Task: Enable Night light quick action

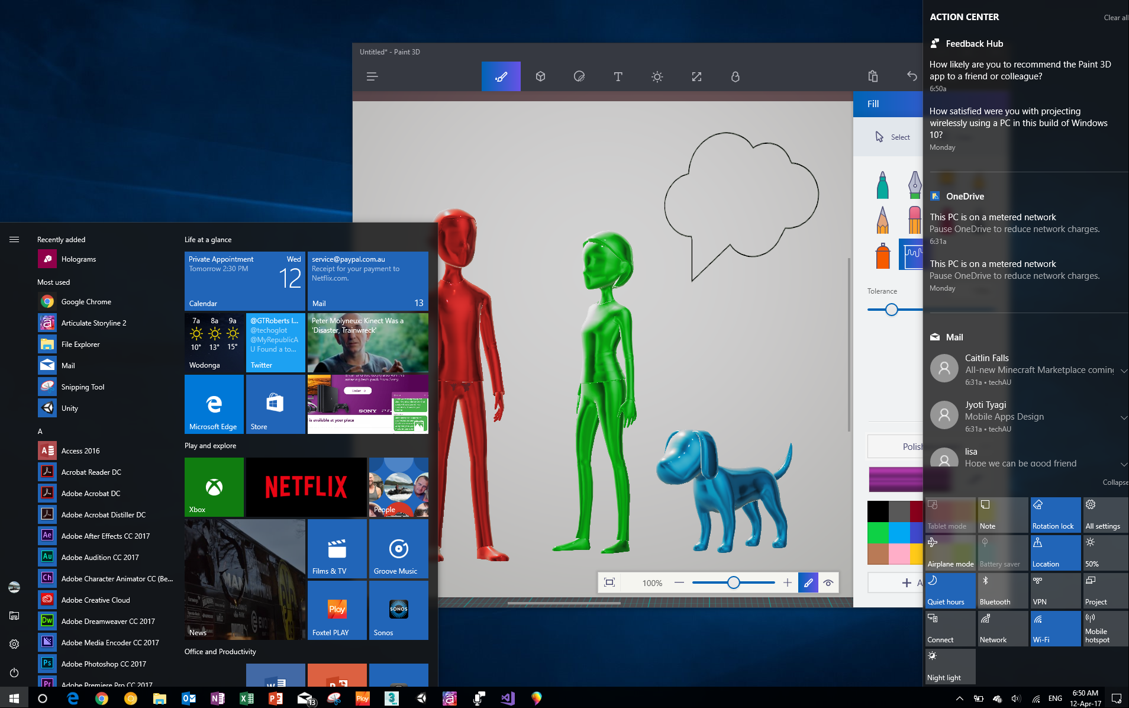Action: [949, 666]
